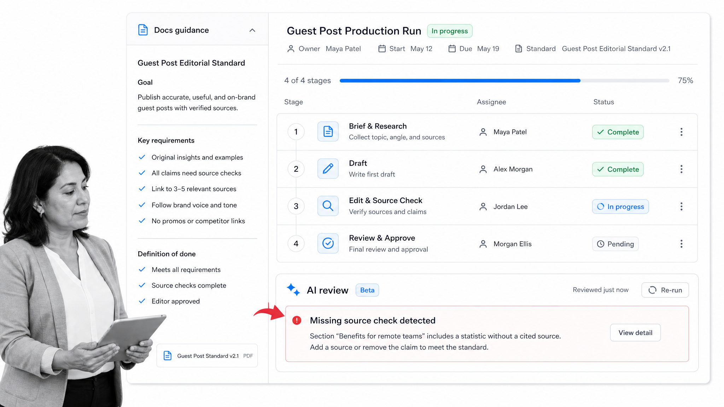Click the Due date calendar icon
Image resolution: width=724 pixels, height=407 pixels.
coord(452,49)
